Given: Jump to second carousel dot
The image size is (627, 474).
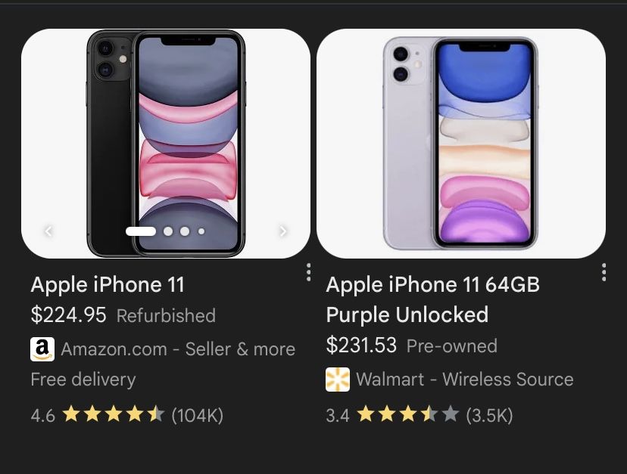Looking at the screenshot, I should tap(168, 231).
